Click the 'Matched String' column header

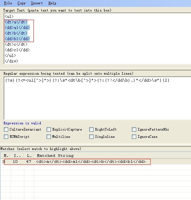coord(55,156)
